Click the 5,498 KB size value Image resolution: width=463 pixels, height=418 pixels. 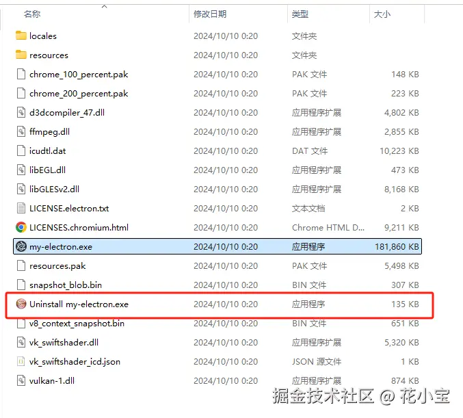pyautogui.click(x=401, y=266)
